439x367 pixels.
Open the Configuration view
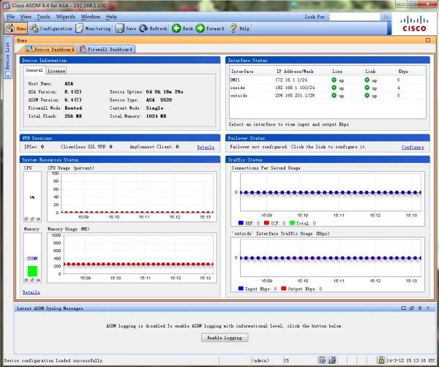[50, 29]
